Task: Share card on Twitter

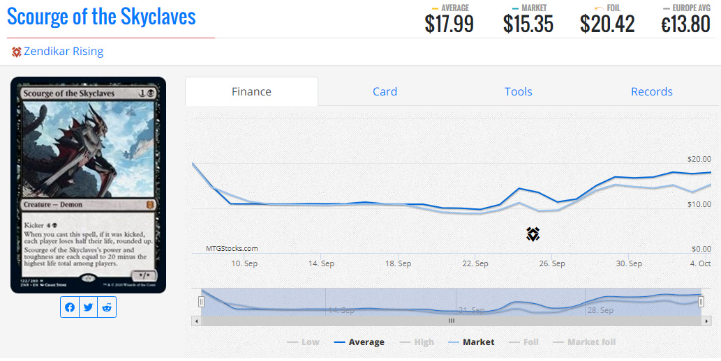Action: [x=89, y=307]
